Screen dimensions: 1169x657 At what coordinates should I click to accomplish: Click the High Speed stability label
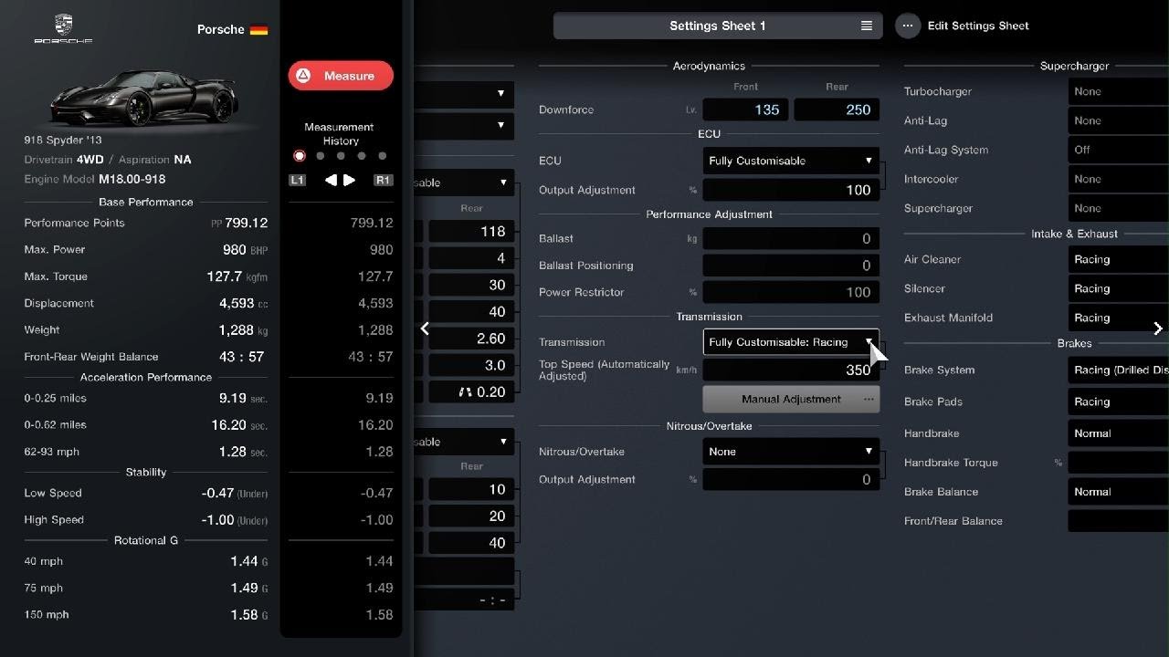click(54, 519)
